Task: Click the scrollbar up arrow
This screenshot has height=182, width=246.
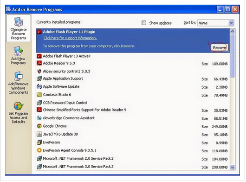Action: [x=233, y=31]
